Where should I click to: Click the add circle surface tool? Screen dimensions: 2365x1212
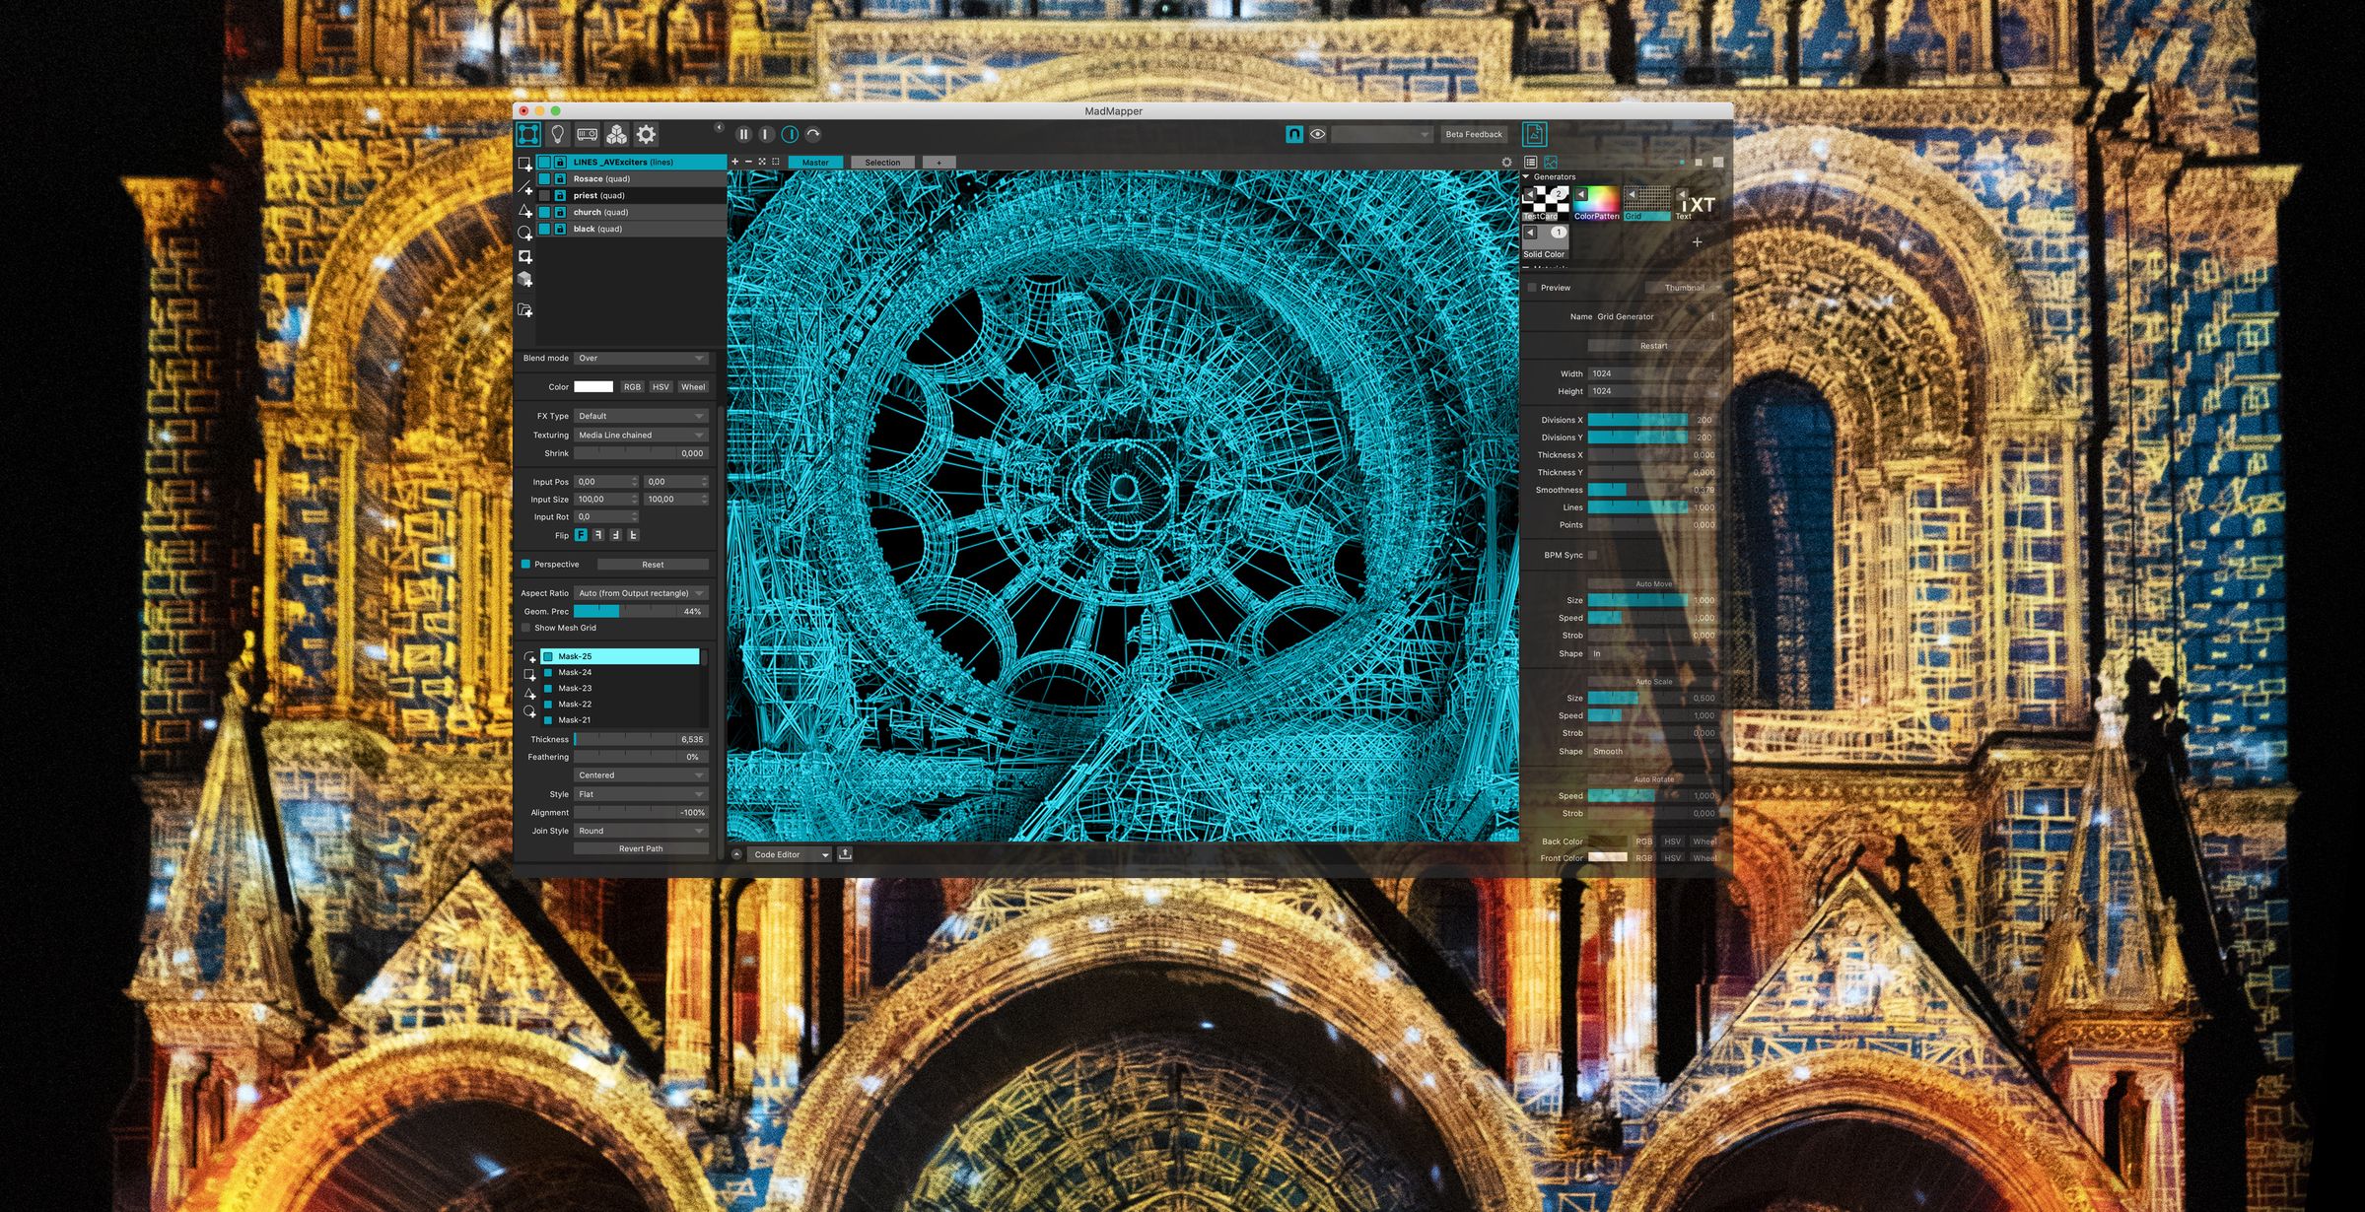click(525, 234)
